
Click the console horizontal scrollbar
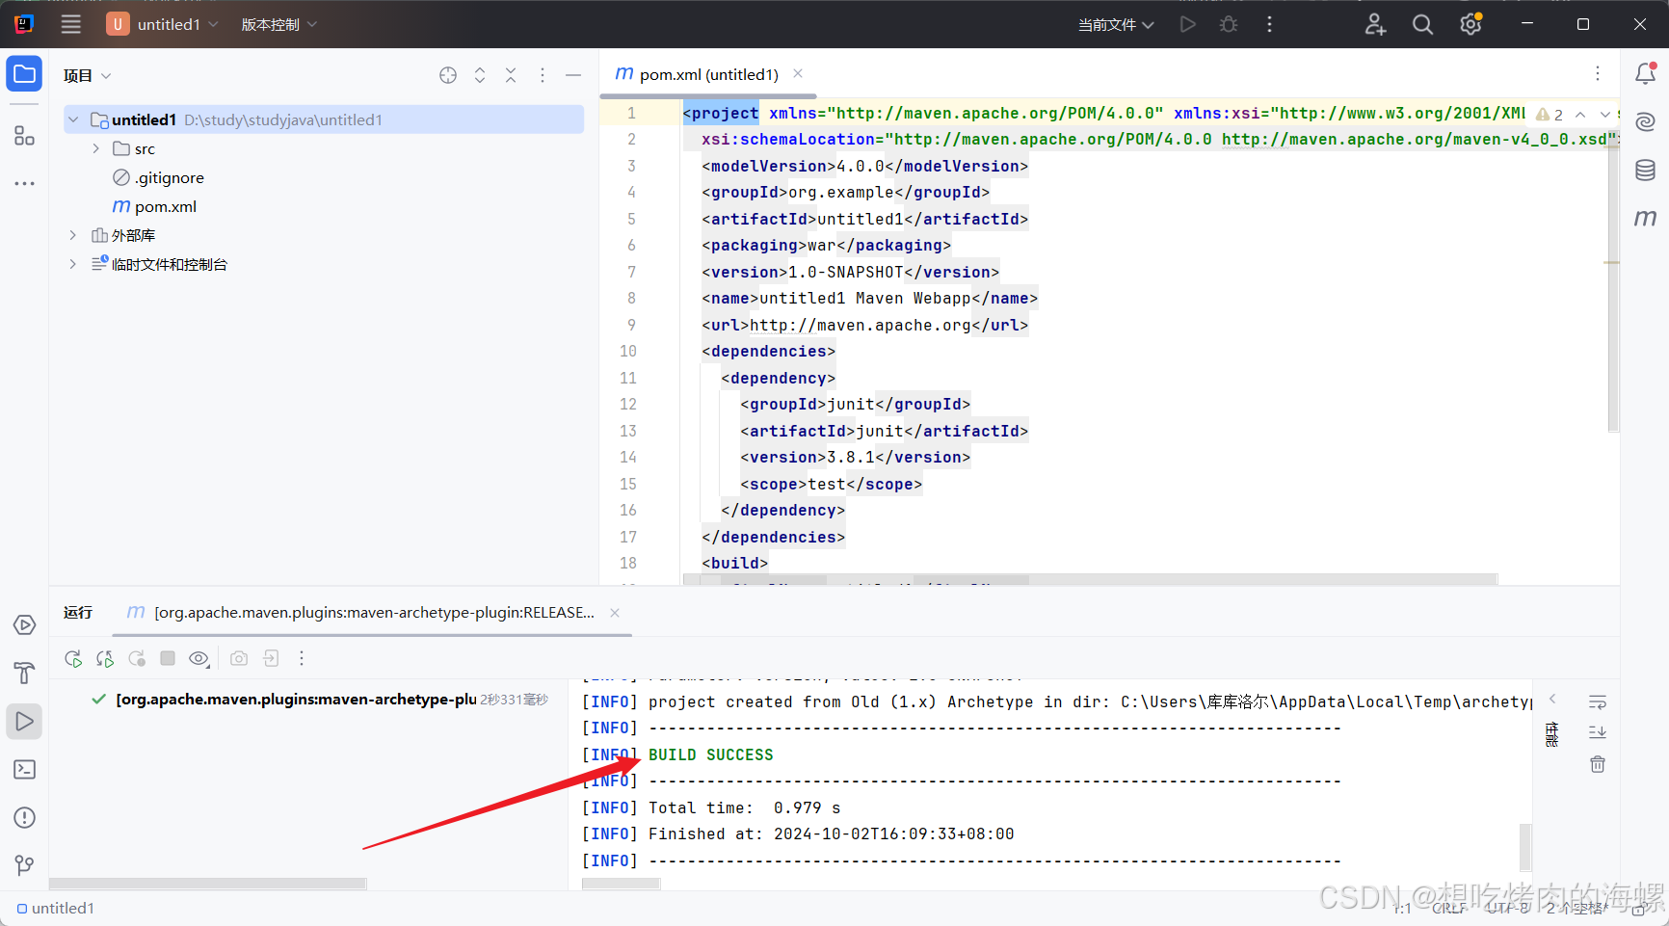point(622,884)
